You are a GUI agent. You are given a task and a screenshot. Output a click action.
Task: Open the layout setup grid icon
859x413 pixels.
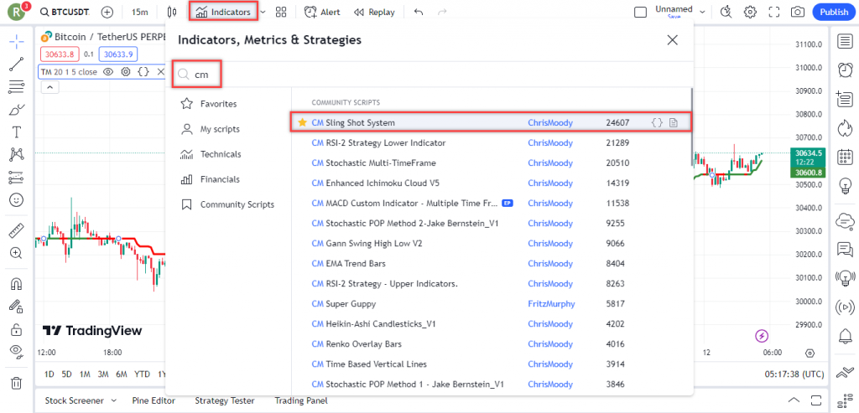pos(281,12)
